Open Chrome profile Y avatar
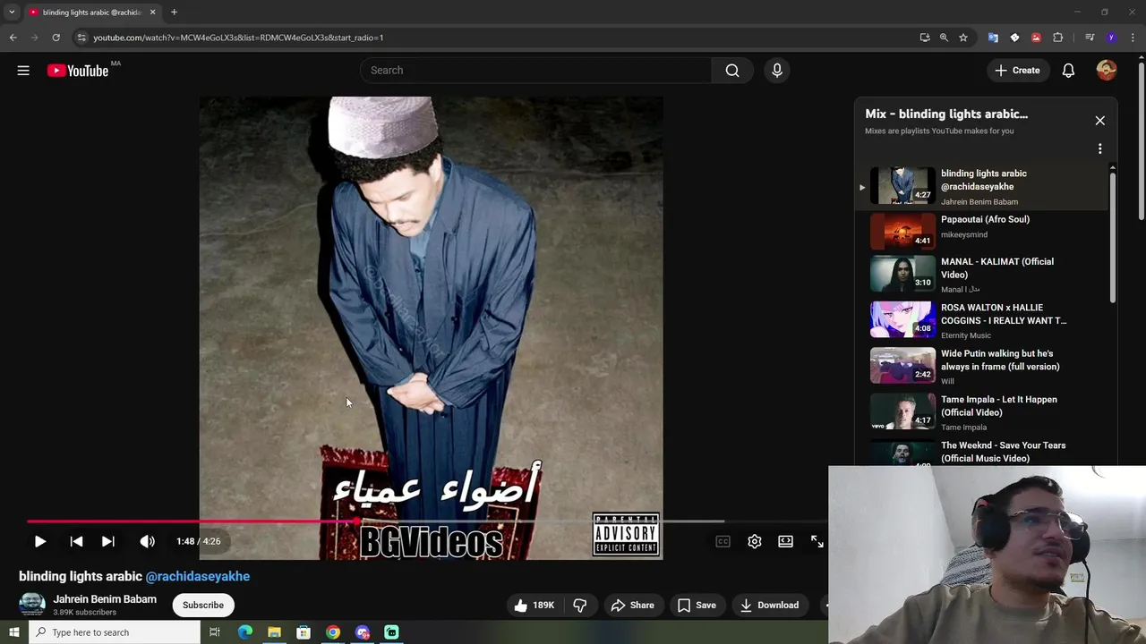 1111,38
